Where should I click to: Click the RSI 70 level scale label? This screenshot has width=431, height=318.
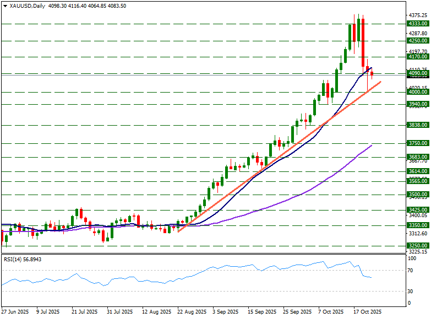pyautogui.click(x=411, y=271)
